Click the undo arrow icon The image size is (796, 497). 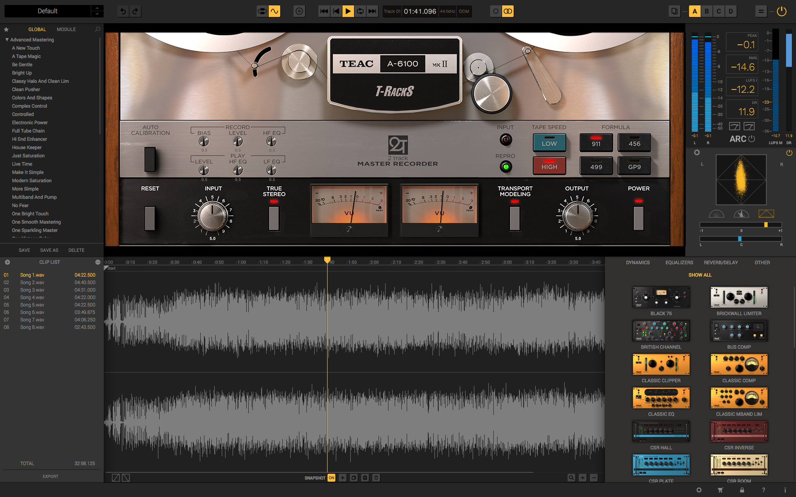point(123,11)
